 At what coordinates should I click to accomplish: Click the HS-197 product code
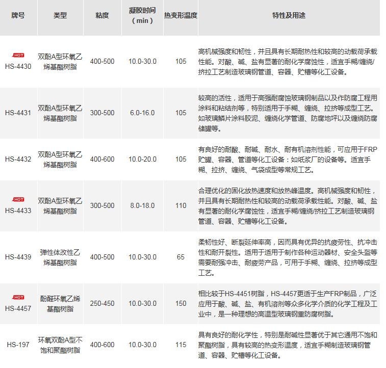18,345
